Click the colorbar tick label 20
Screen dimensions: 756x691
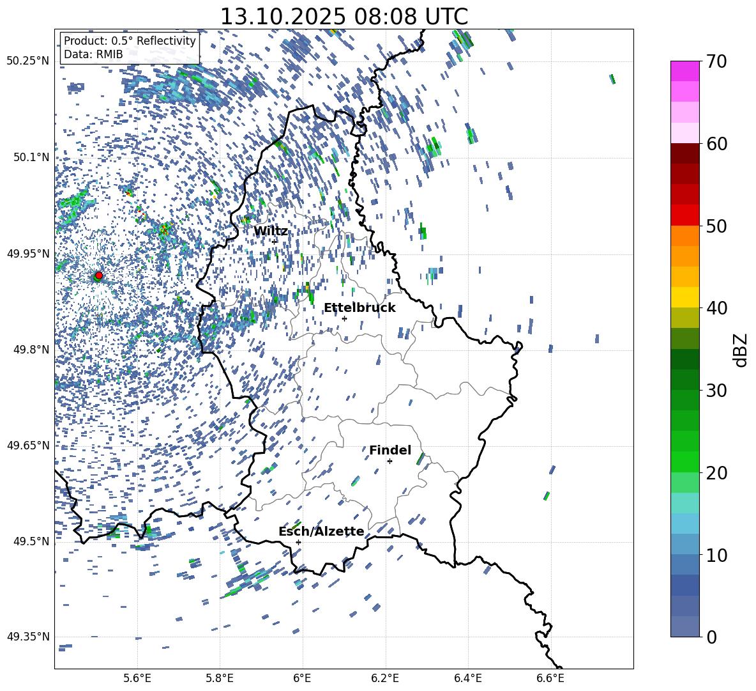pos(716,473)
